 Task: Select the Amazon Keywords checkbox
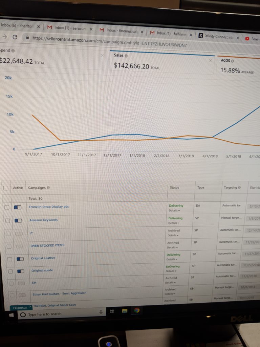click(x=8, y=221)
